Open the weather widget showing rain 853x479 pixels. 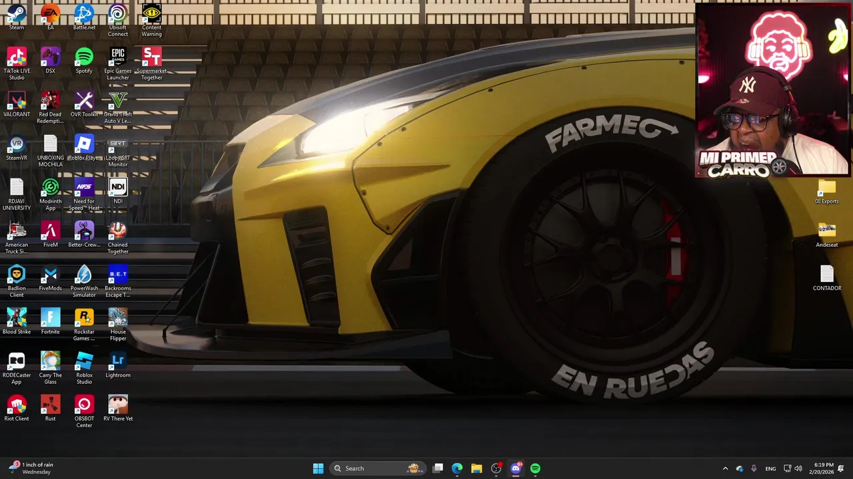tap(30, 468)
